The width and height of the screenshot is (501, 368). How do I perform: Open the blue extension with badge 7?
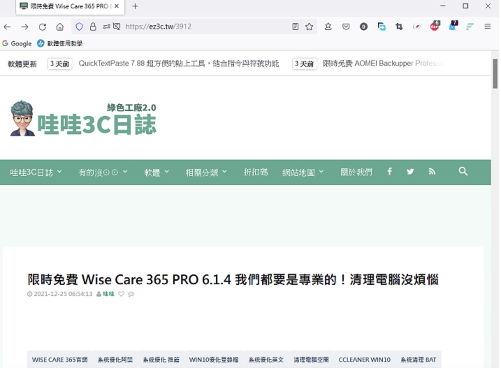453,26
